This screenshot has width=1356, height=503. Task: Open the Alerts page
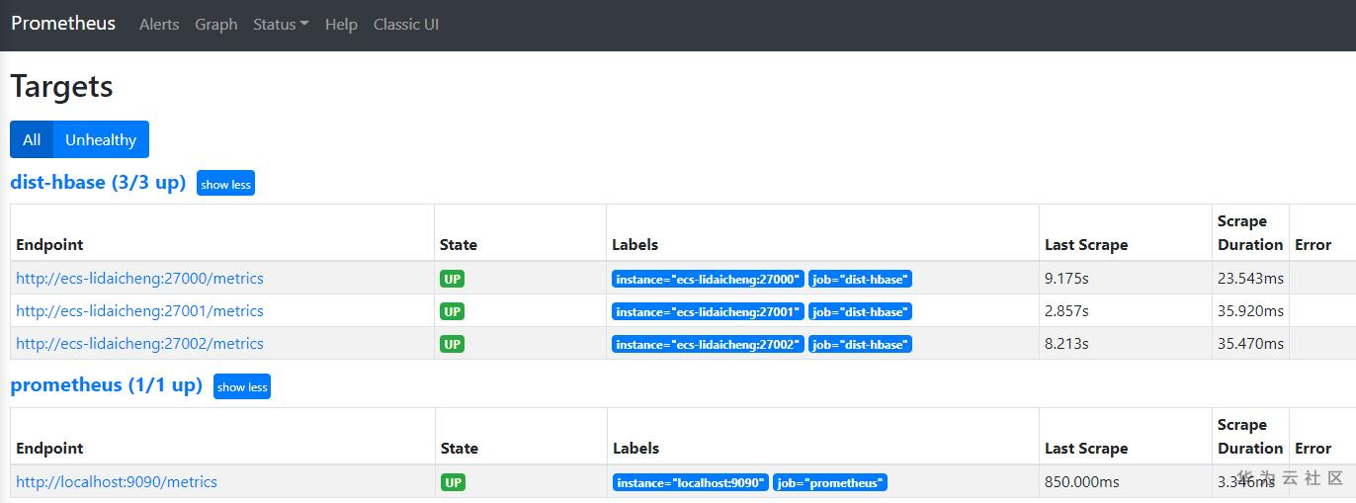pyautogui.click(x=159, y=25)
